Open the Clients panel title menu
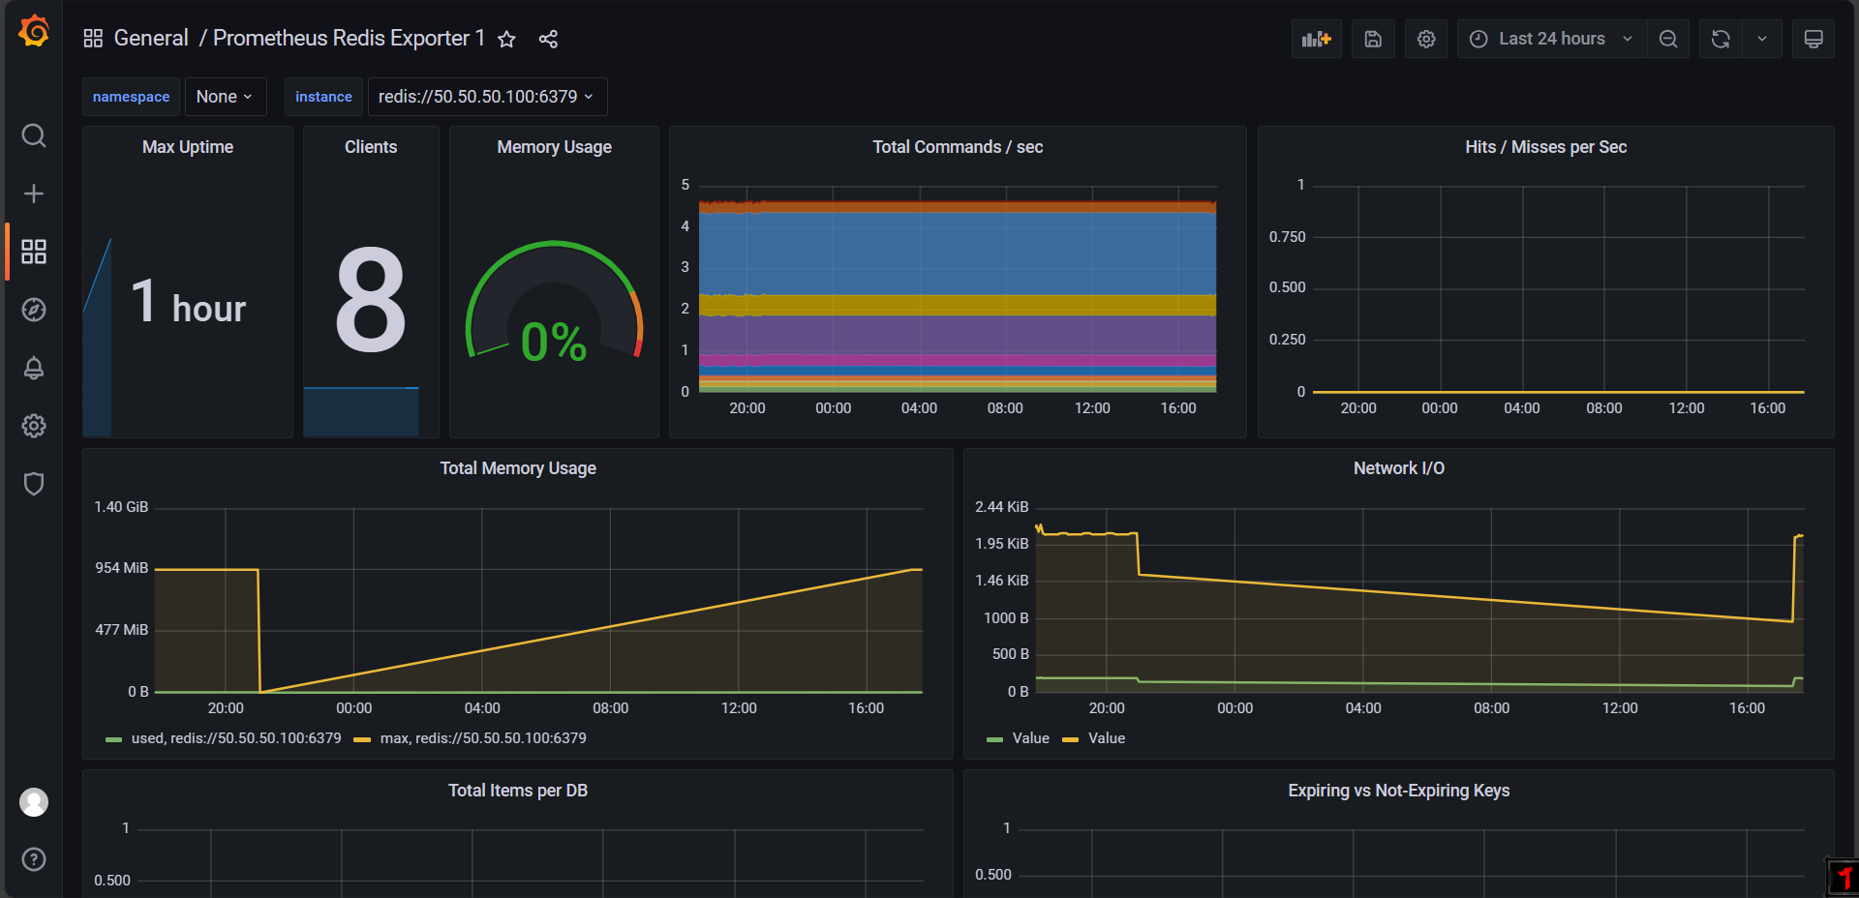Image resolution: width=1859 pixels, height=898 pixels. click(371, 147)
